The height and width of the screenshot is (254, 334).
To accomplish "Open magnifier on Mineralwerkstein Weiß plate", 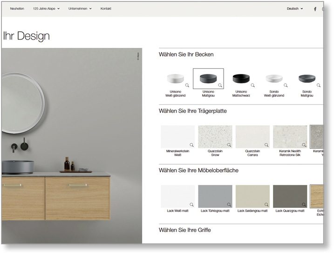I will pyautogui.click(x=191, y=145).
